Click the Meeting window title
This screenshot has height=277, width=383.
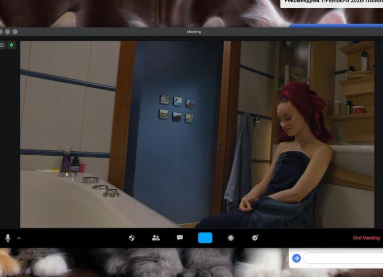click(x=194, y=32)
